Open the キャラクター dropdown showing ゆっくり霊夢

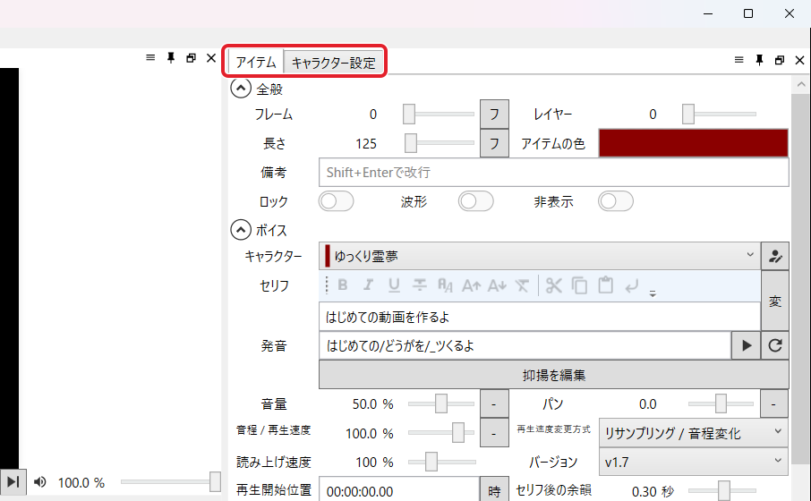pyautogui.click(x=540, y=256)
